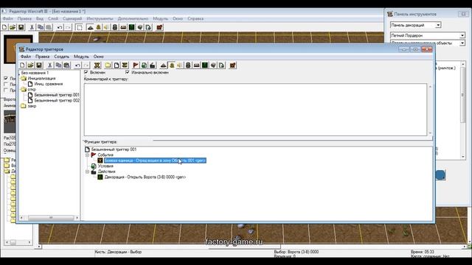Cut icon in Trigger Editor toolbar
This screenshot has width=472, height=265.
[x=50, y=66]
